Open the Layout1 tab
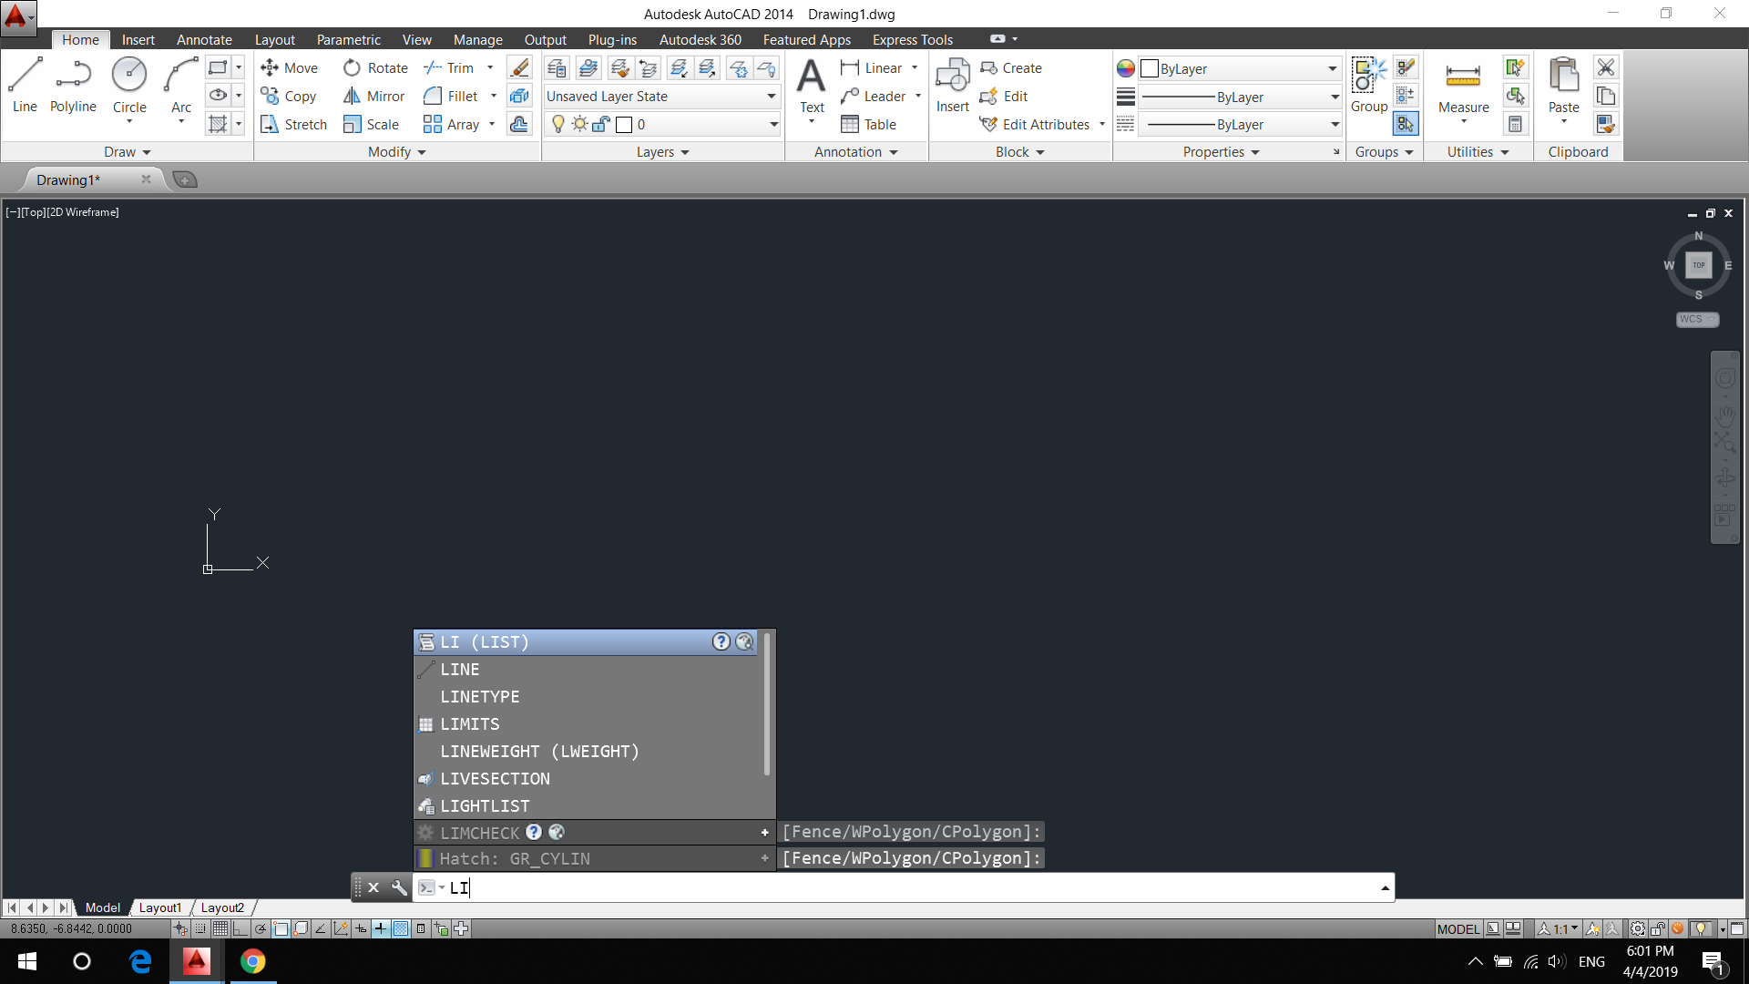 pos(160,908)
